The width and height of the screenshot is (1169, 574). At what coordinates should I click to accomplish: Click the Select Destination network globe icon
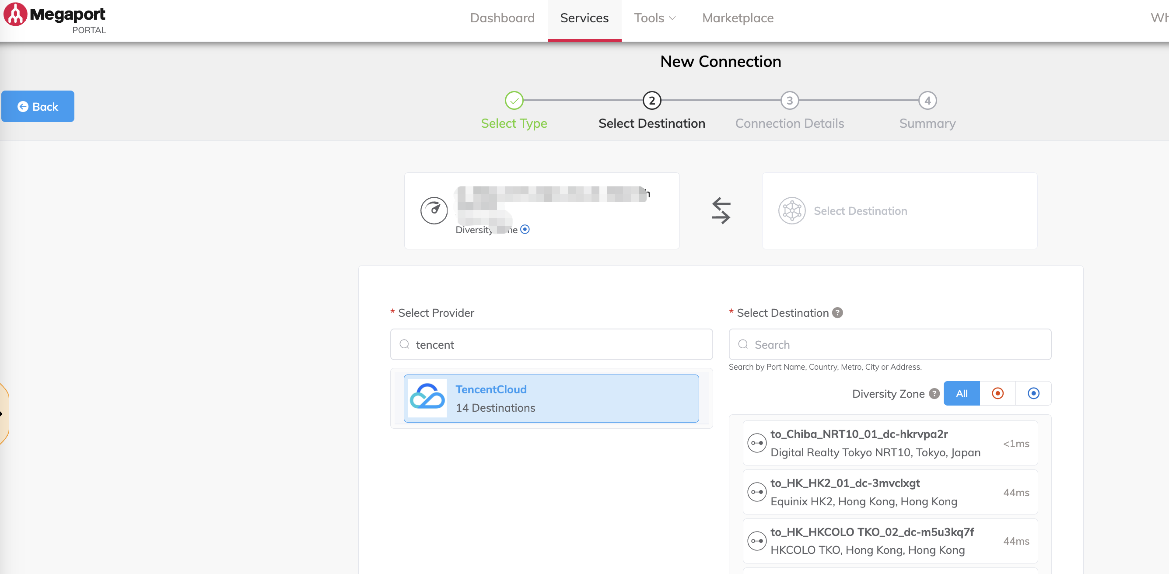[x=792, y=210]
